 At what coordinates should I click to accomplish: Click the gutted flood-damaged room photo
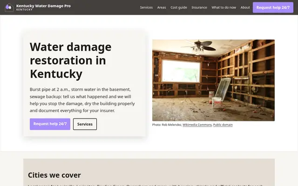[x=213, y=80]
